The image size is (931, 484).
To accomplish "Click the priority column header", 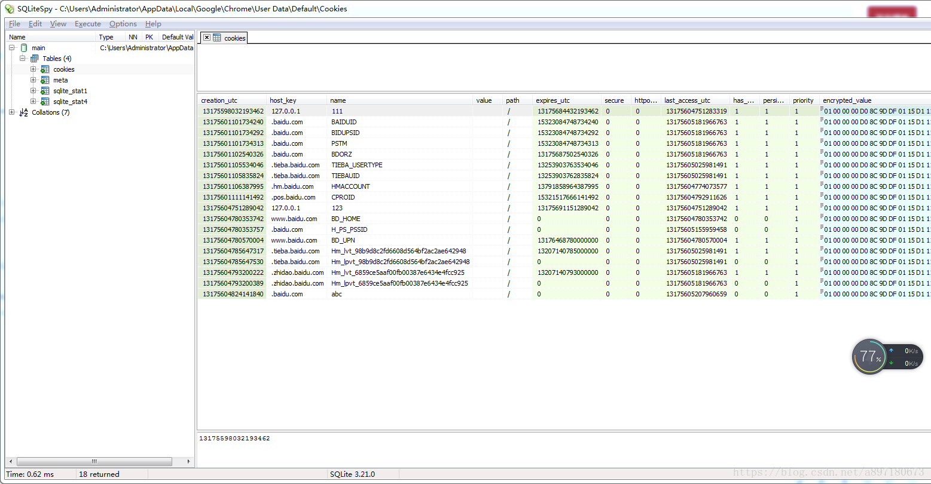I will [805, 100].
